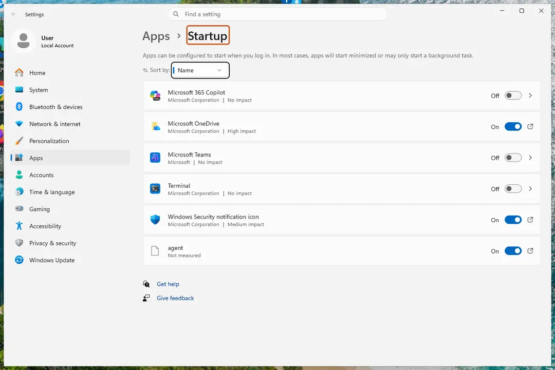Click the 'Medium impact' label

(x=246, y=224)
